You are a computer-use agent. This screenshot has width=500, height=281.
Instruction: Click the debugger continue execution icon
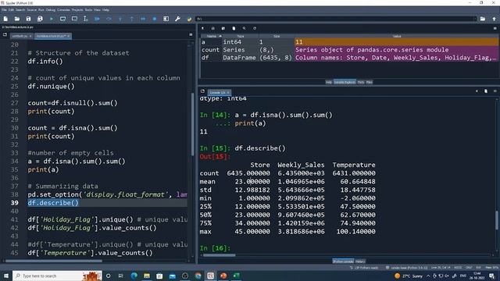(143, 19)
